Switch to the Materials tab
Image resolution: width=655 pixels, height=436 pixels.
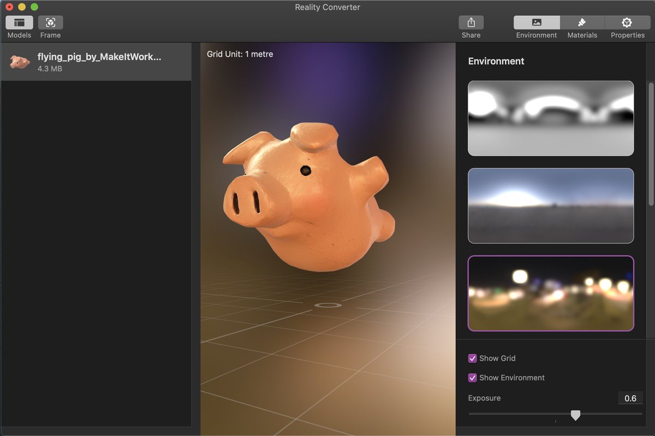click(582, 22)
